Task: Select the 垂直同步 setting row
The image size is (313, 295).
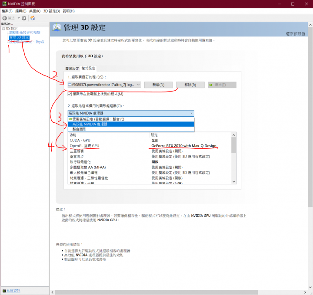Action: click(150, 157)
